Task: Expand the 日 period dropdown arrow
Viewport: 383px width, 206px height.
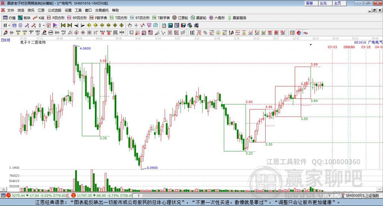Action: click(x=9, y=25)
